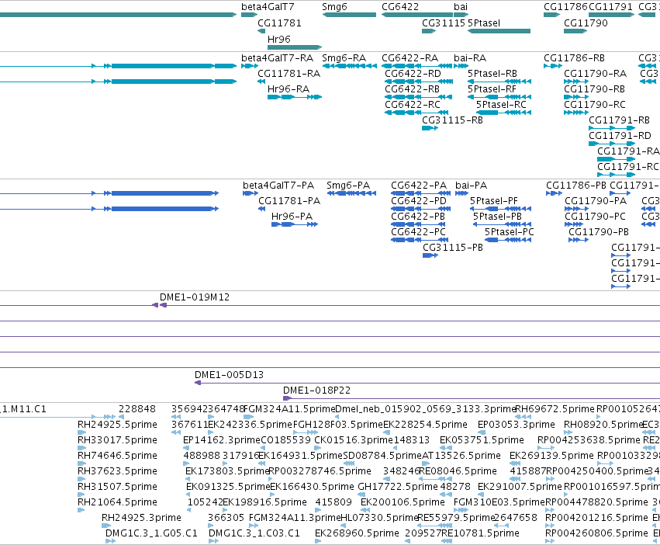The width and height of the screenshot is (660, 545).
Task: Select the CG6422-PA protein label
Action: click(x=419, y=186)
